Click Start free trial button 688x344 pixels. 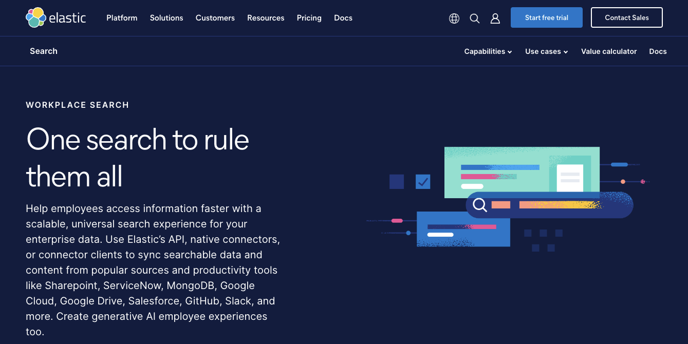click(547, 17)
